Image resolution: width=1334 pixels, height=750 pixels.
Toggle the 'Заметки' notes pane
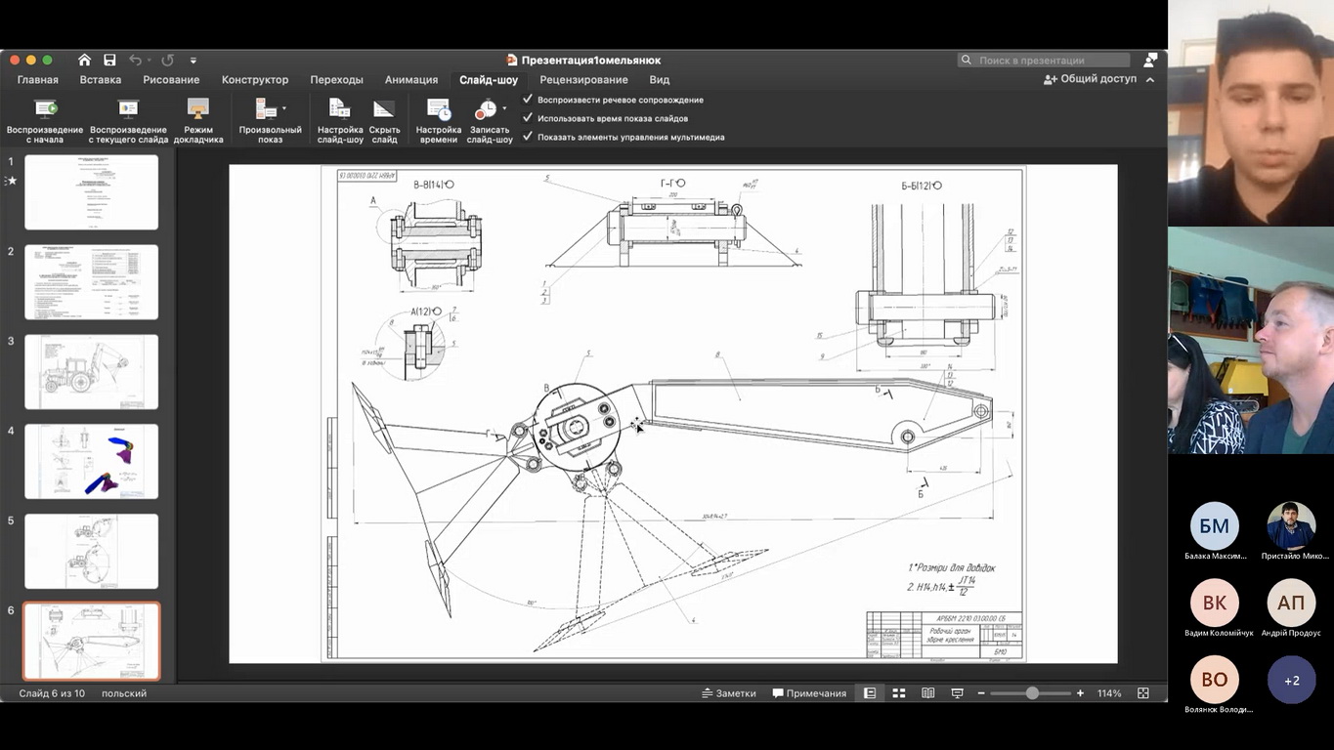pos(729,693)
